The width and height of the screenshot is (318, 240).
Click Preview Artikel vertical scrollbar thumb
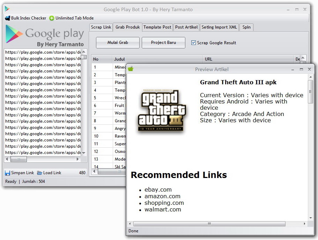click(x=310, y=92)
